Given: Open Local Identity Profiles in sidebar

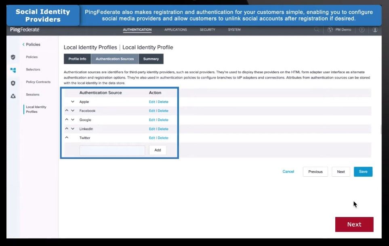Looking at the screenshot, I should [x=36, y=109].
